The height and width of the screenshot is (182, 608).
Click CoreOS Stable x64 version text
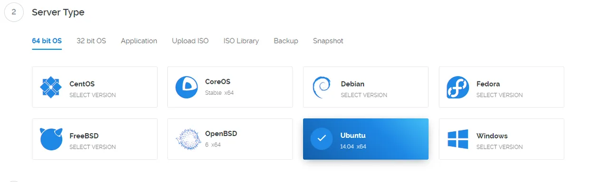(219, 92)
